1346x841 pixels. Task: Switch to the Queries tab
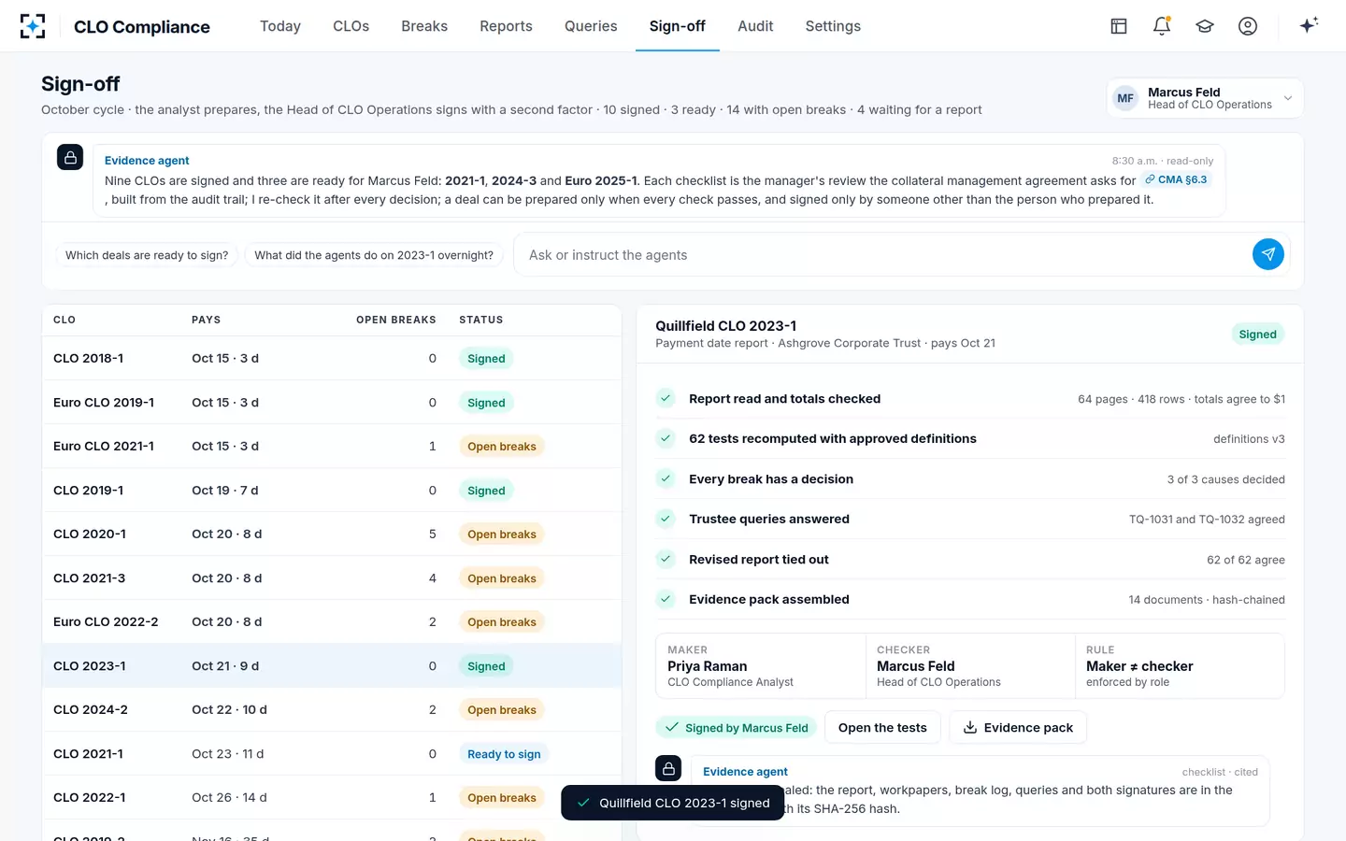coord(591,26)
